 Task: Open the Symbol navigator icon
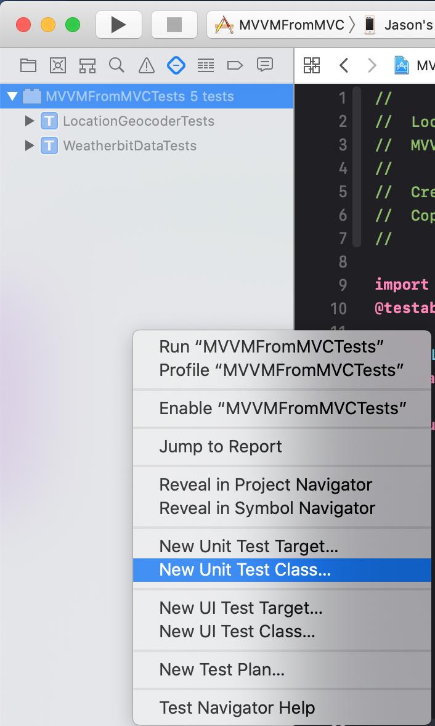(x=87, y=65)
